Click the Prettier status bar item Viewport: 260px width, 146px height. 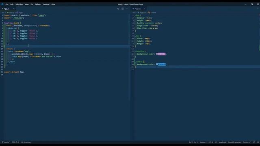pos(247,142)
